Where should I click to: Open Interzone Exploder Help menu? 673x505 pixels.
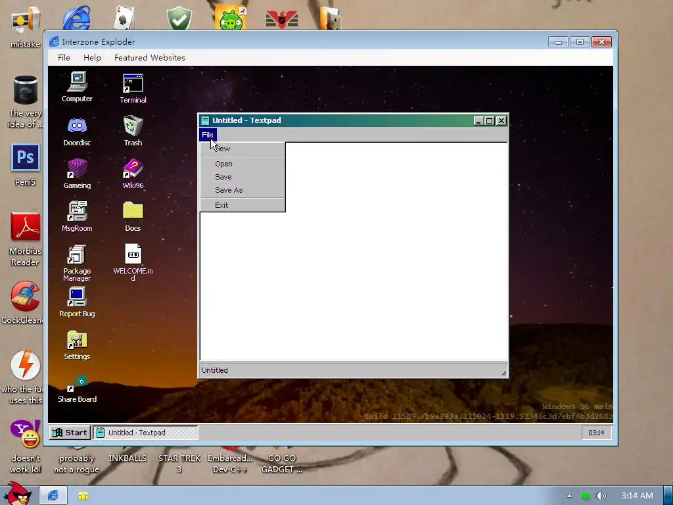tap(92, 58)
